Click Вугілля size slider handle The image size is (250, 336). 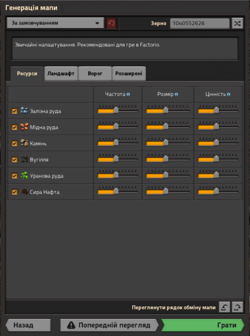point(165,158)
